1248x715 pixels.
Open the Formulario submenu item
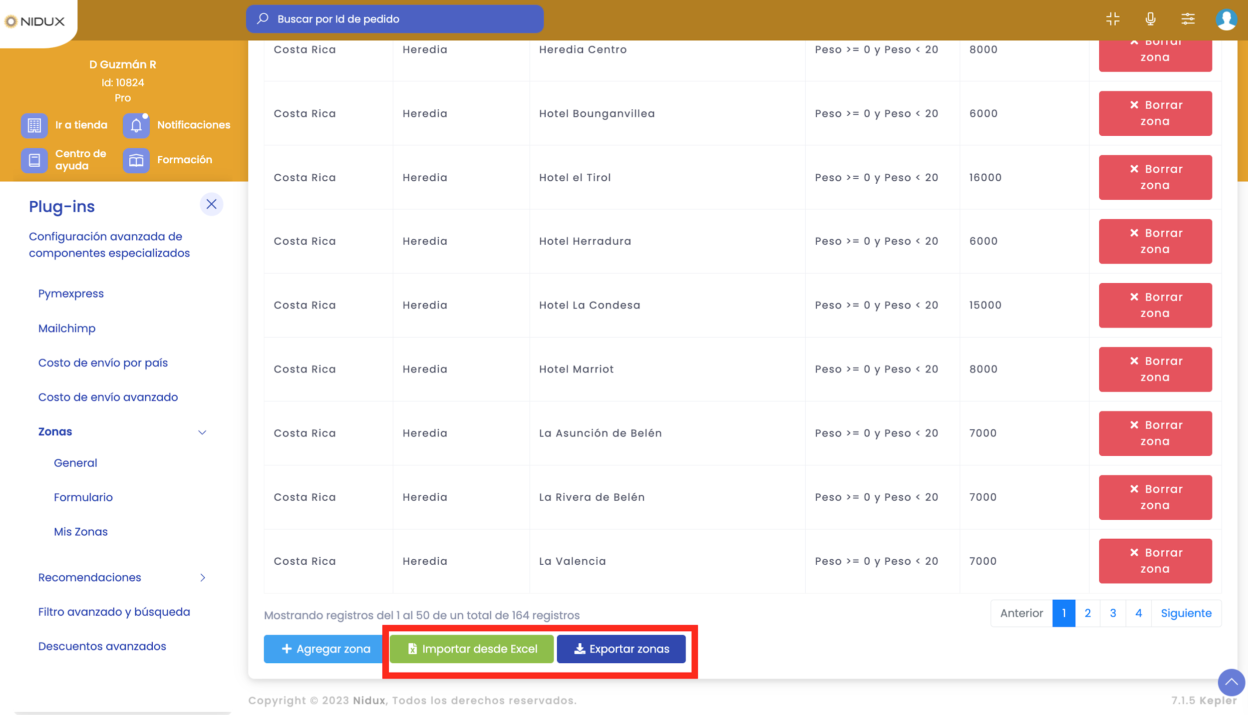pyautogui.click(x=83, y=497)
